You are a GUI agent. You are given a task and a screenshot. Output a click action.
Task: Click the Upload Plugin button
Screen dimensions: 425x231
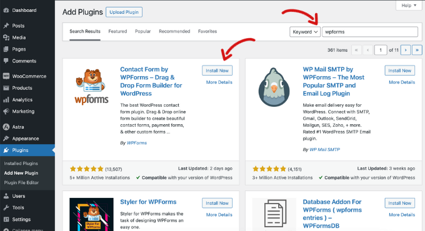click(x=124, y=12)
